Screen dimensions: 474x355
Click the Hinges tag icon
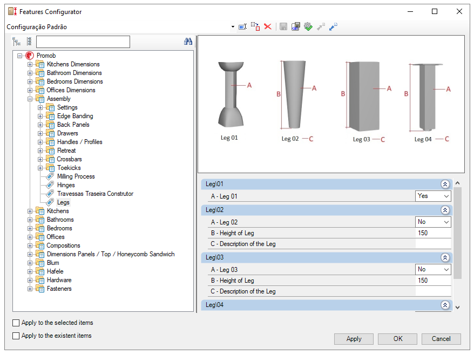pos(50,185)
